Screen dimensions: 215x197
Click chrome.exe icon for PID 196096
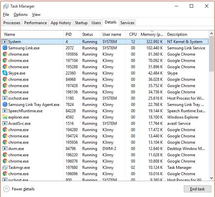(x=5, y=174)
